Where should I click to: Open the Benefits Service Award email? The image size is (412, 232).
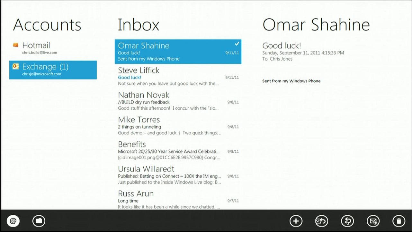tap(178, 151)
